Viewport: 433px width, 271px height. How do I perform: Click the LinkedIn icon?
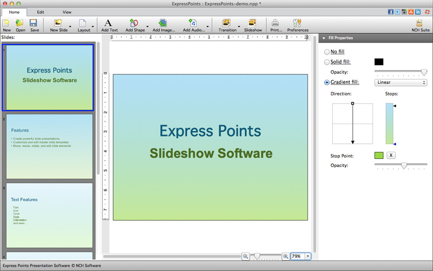pyautogui.click(x=418, y=12)
